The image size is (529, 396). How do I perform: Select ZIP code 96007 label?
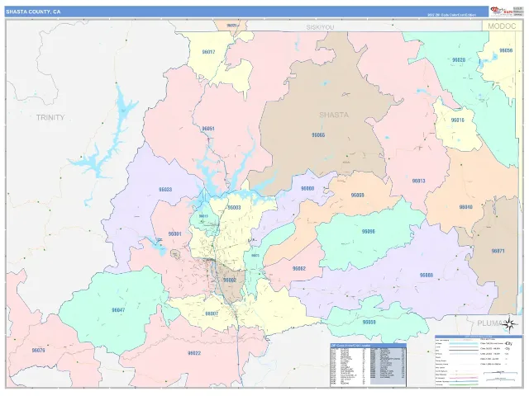click(x=212, y=313)
